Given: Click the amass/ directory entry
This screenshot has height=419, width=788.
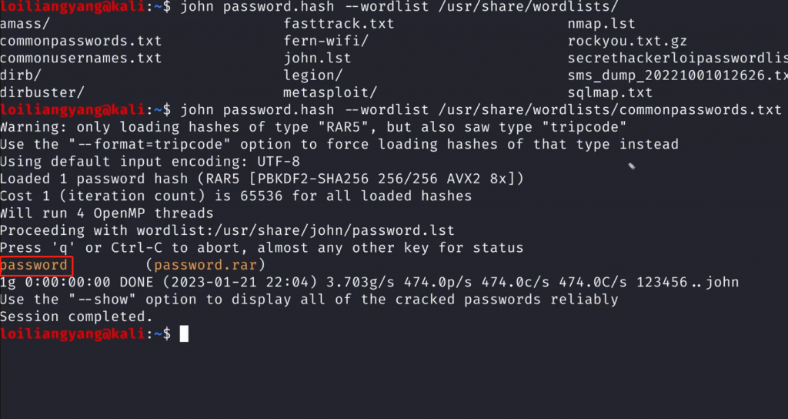Looking at the screenshot, I should click(21, 24).
